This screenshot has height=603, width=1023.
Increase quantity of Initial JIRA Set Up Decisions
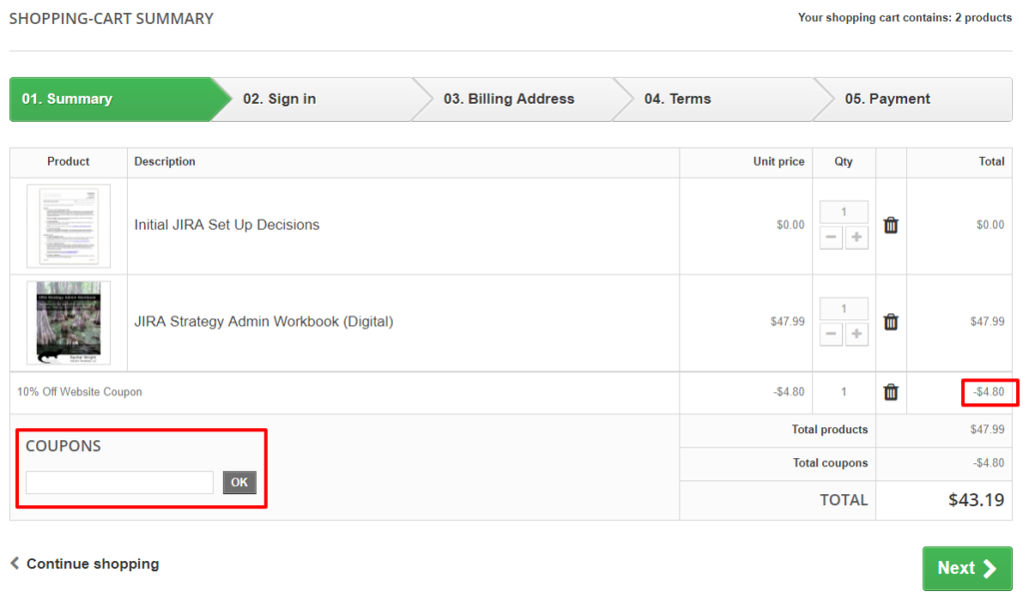pos(856,238)
